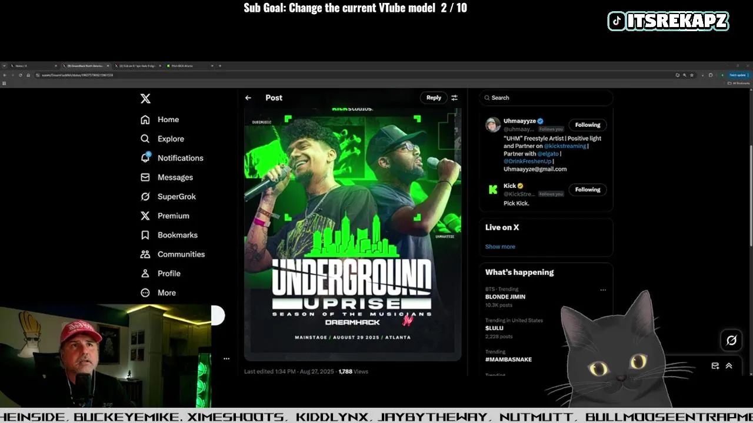Screen dimensions: 753x423
Task: Click the Finish update button
Action: pyautogui.click(x=738, y=75)
